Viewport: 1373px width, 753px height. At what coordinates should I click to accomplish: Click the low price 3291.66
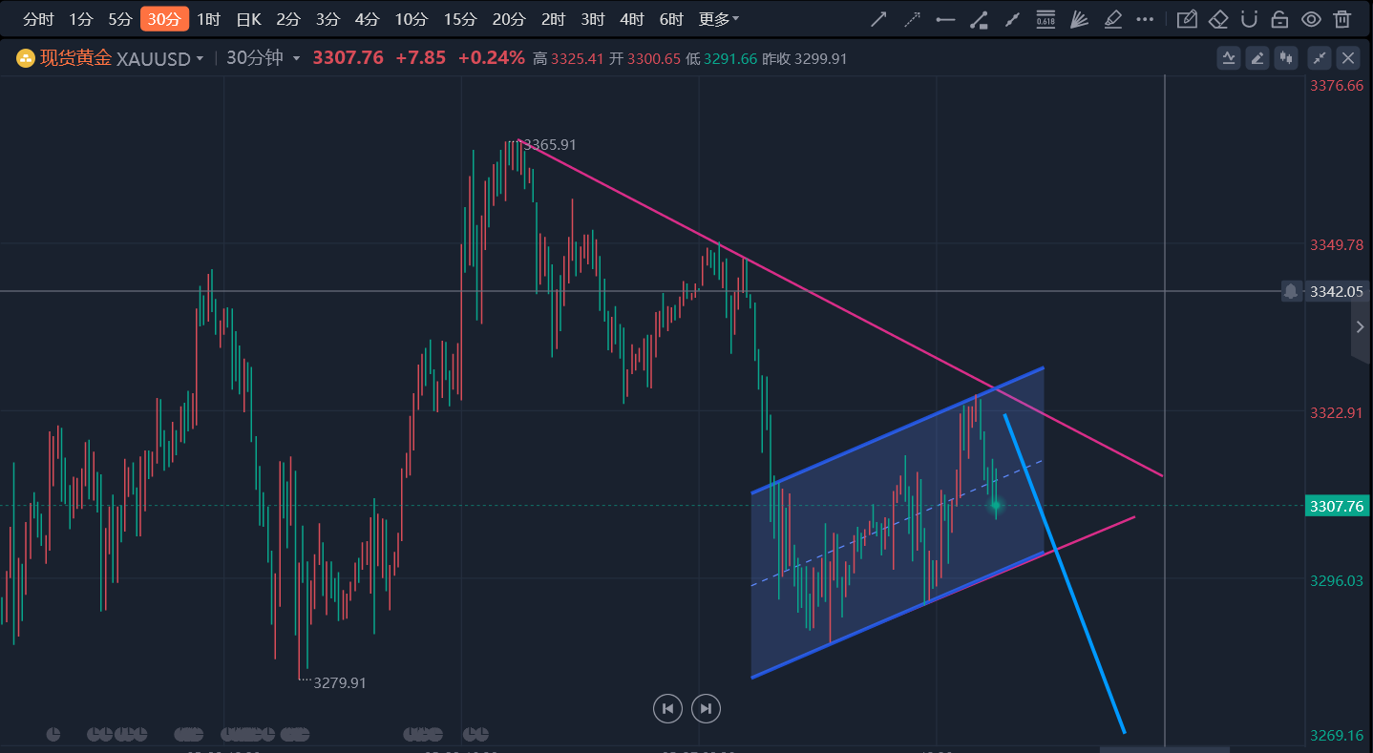pos(730,59)
